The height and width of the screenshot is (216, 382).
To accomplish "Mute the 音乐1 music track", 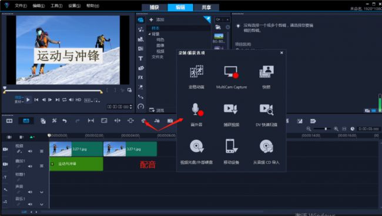I will coord(30,204).
